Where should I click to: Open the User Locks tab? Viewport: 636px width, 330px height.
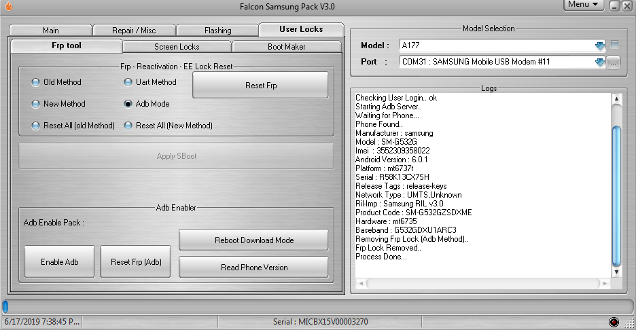[x=301, y=29]
